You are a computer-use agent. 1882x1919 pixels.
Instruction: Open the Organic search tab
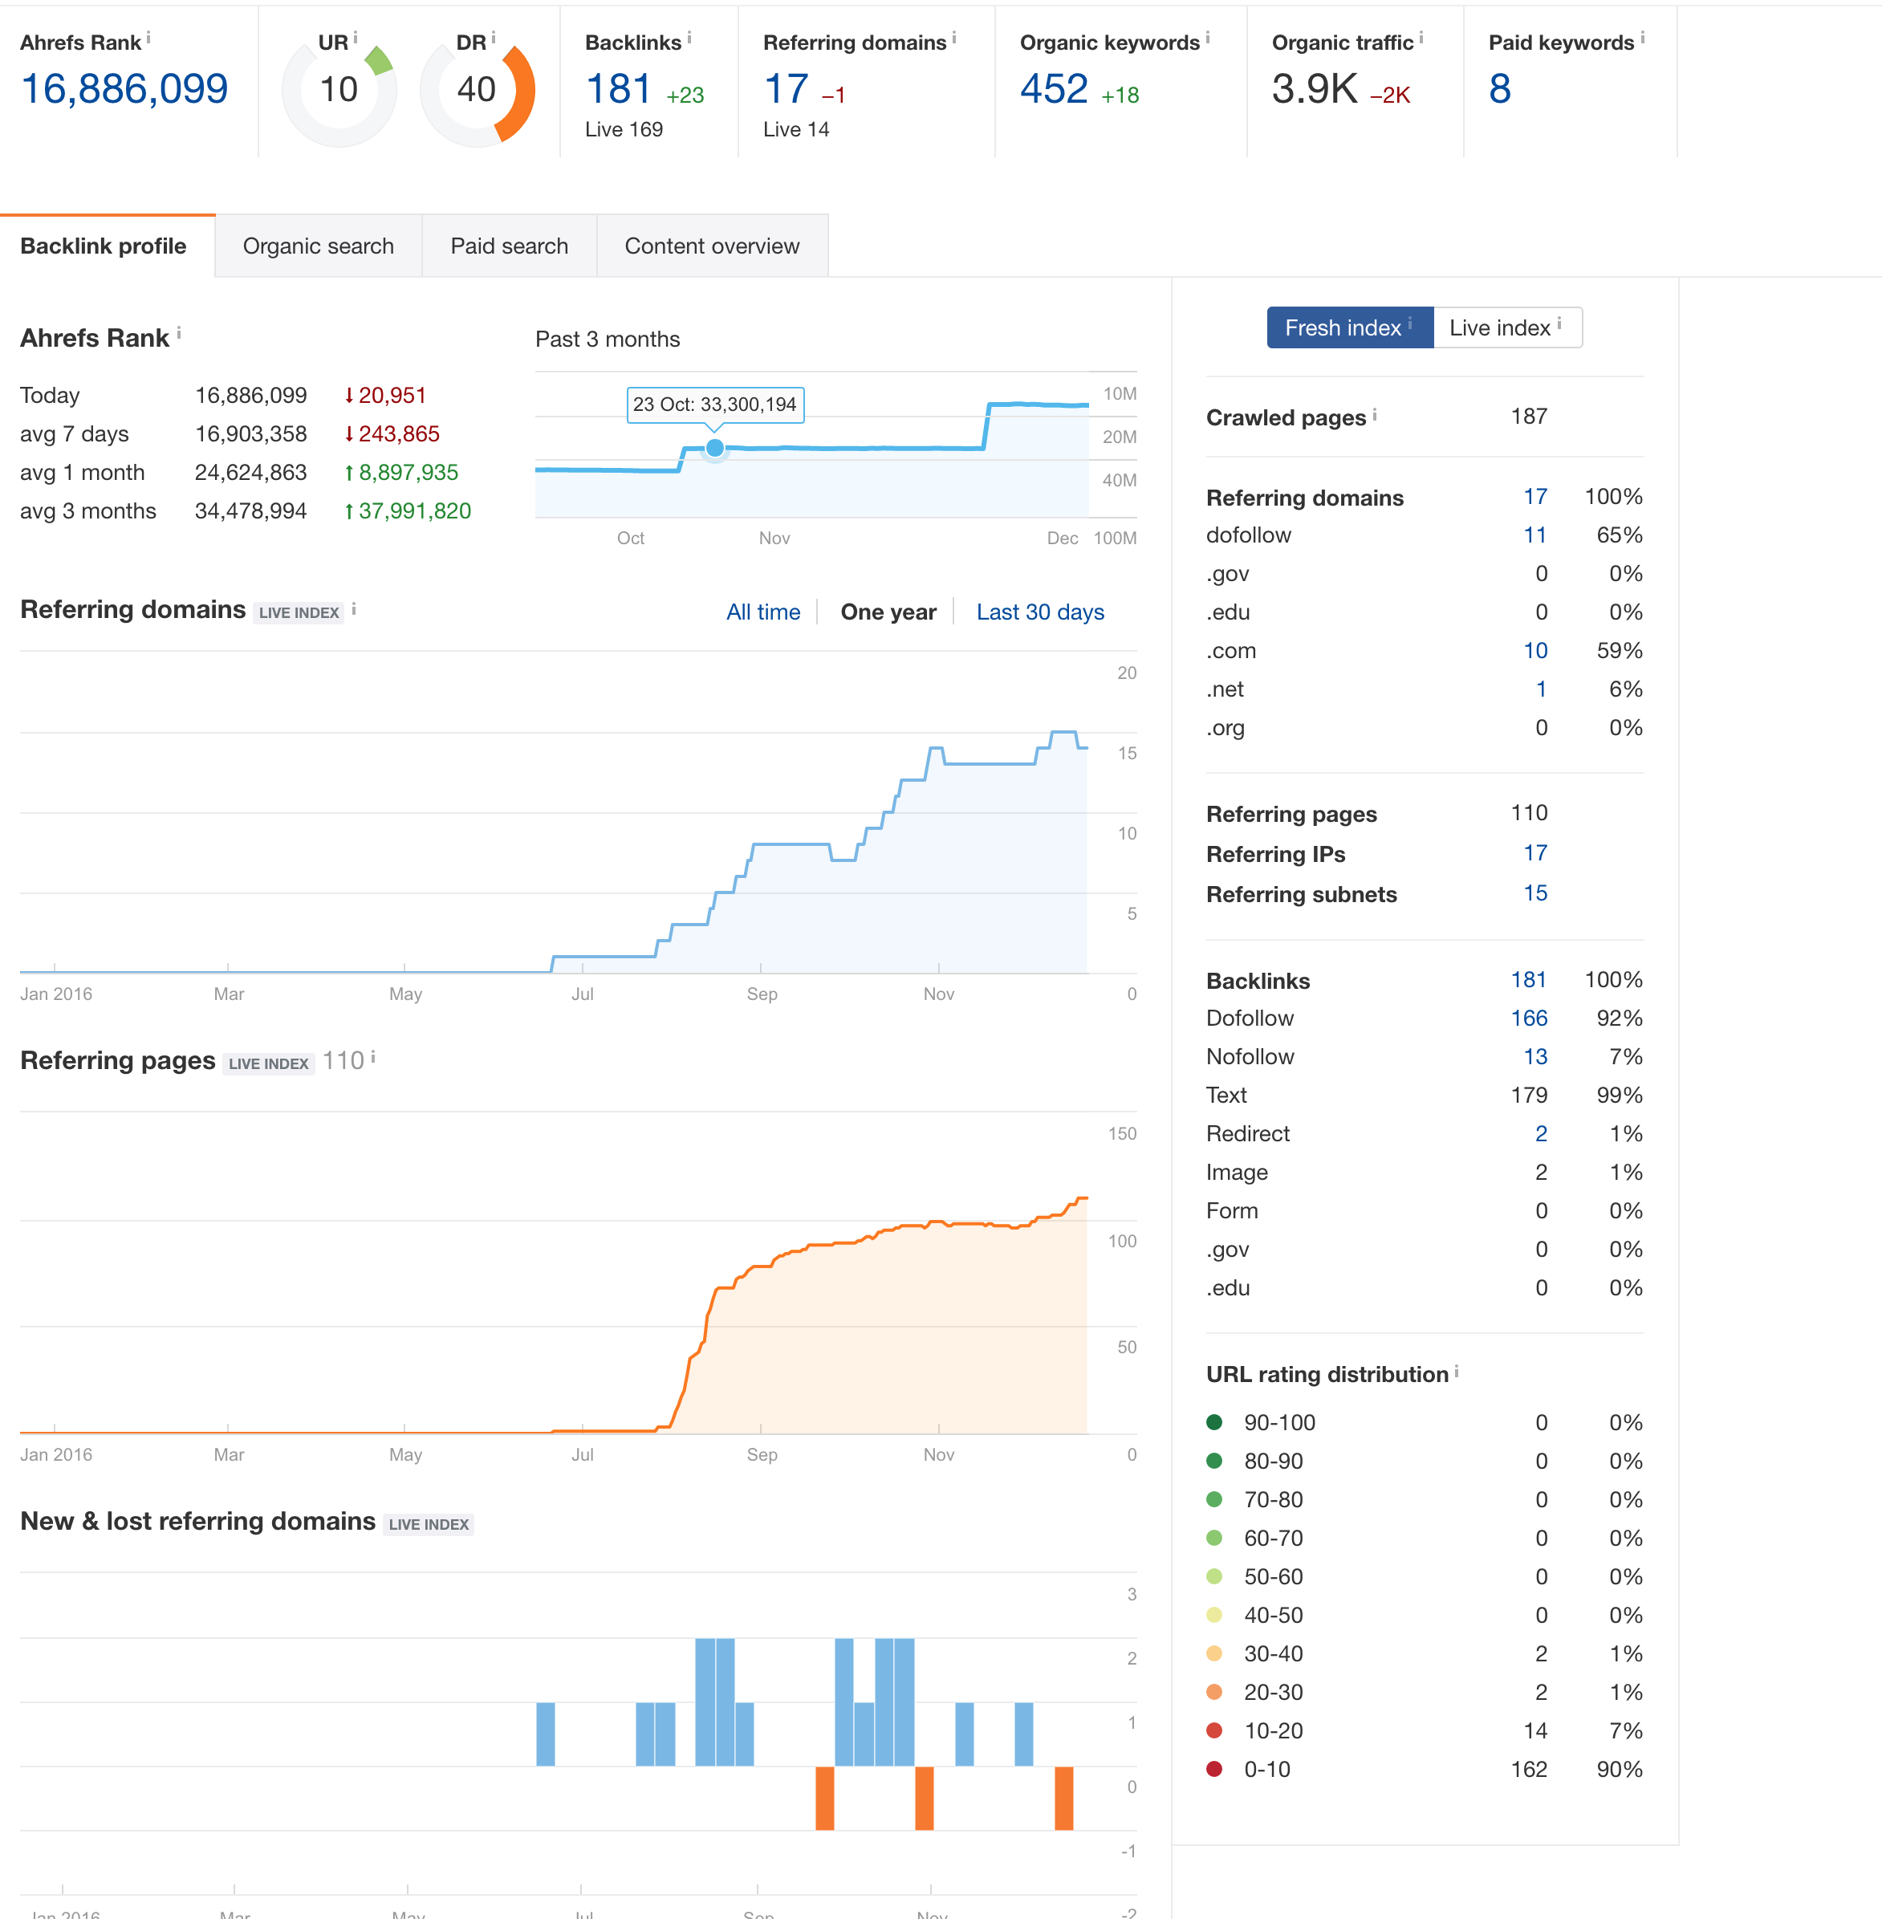pos(319,246)
